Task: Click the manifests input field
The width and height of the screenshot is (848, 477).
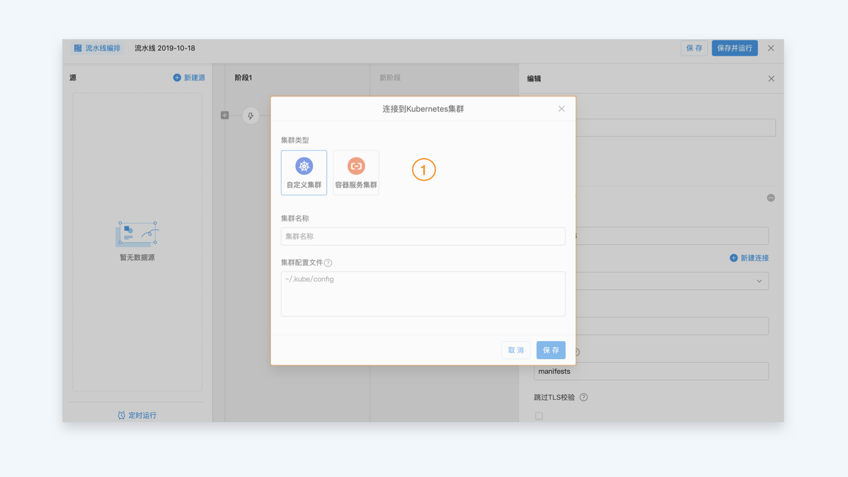Action: pyautogui.click(x=651, y=371)
